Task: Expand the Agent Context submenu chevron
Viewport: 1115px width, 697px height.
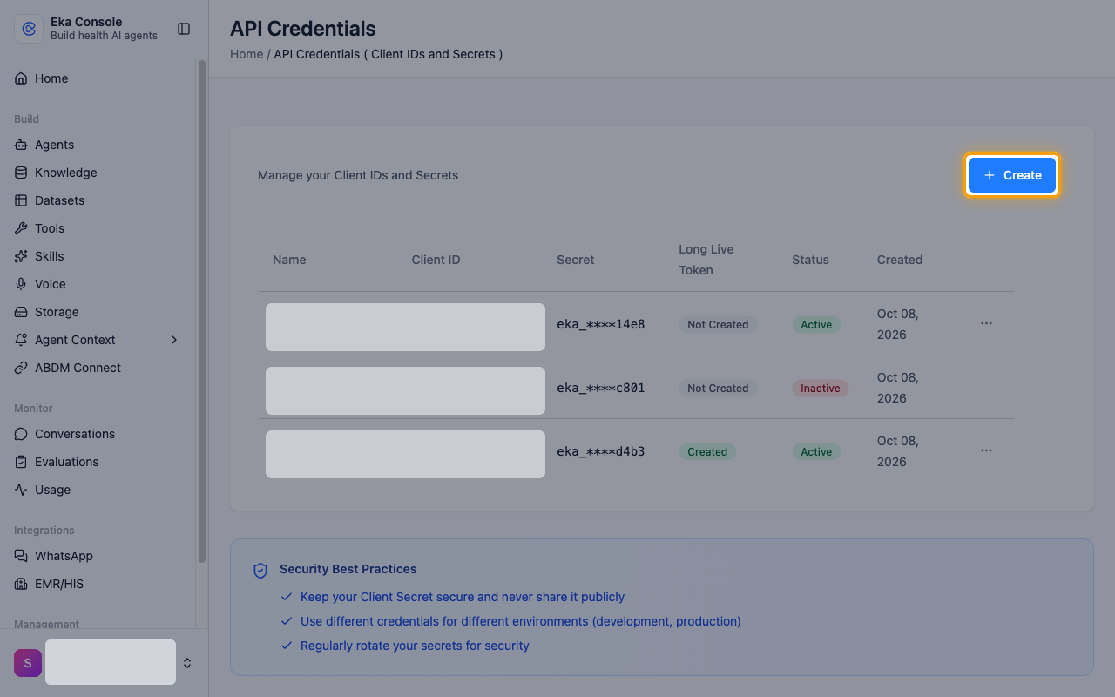Action: pyautogui.click(x=174, y=340)
